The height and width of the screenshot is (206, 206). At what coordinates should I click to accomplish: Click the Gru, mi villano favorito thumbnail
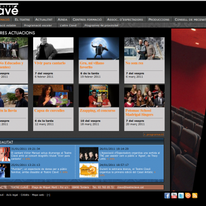[x=99, y=49]
